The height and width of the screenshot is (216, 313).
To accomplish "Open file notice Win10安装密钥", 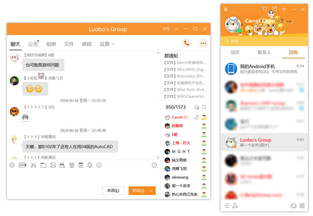I will [185, 63].
